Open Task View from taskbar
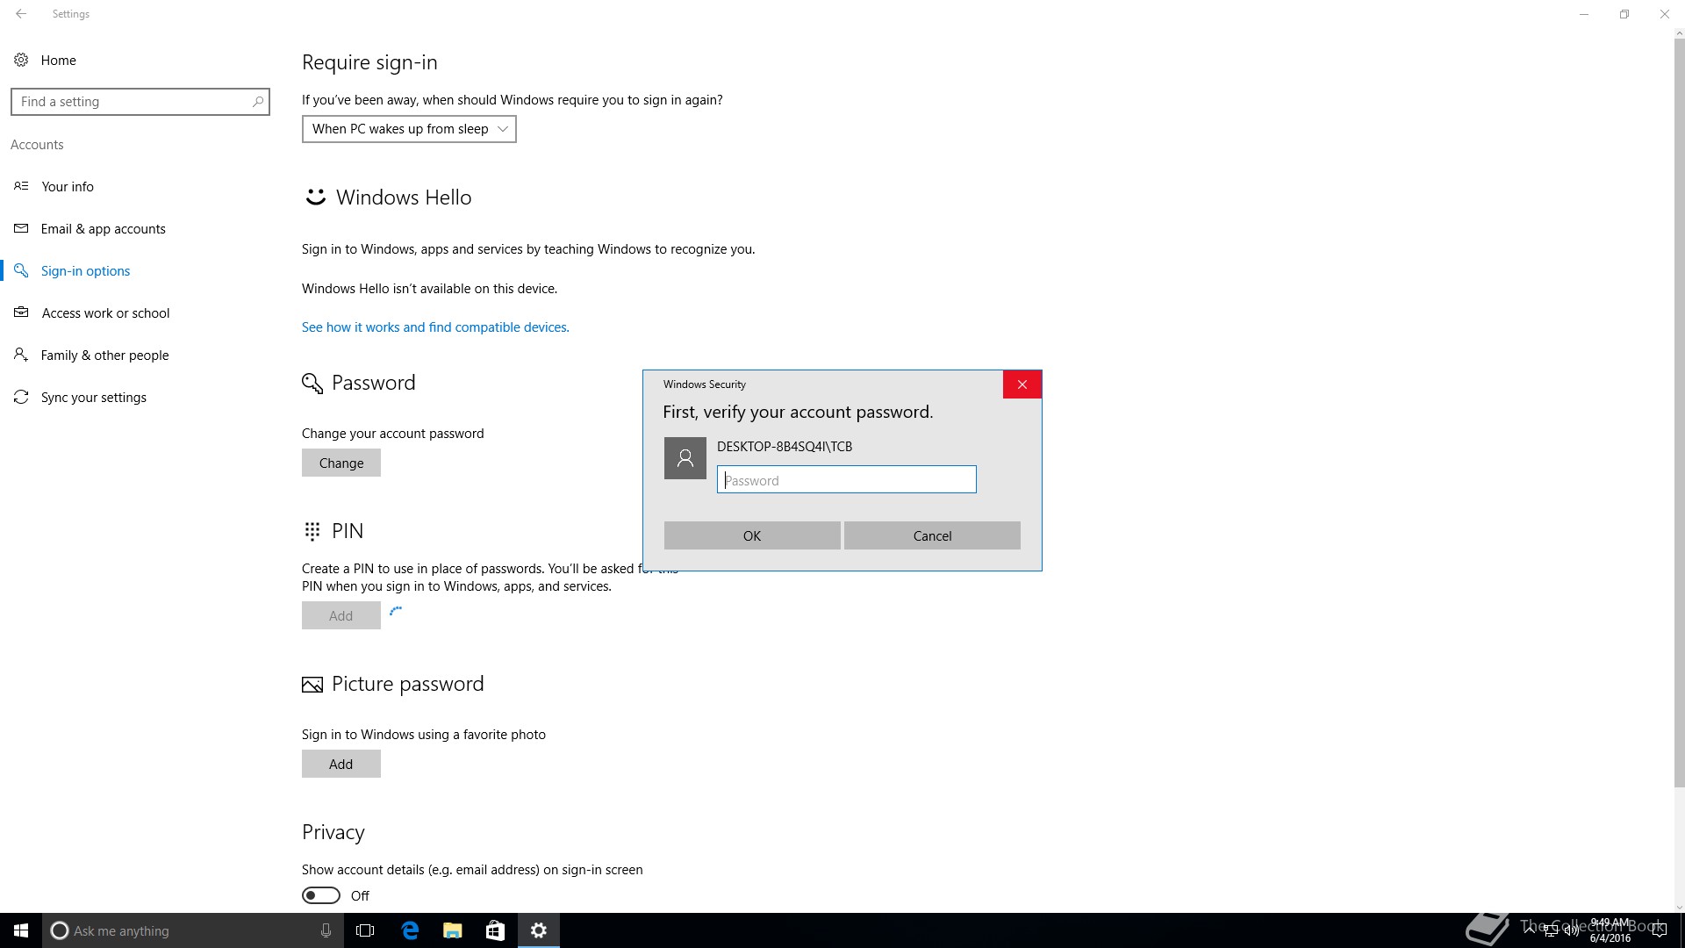Screen dimensions: 1685x948 (x=365, y=930)
